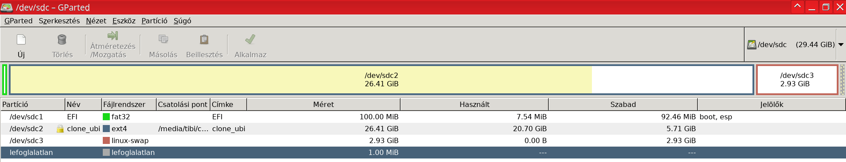Open the Partíció menu

[x=154, y=21]
